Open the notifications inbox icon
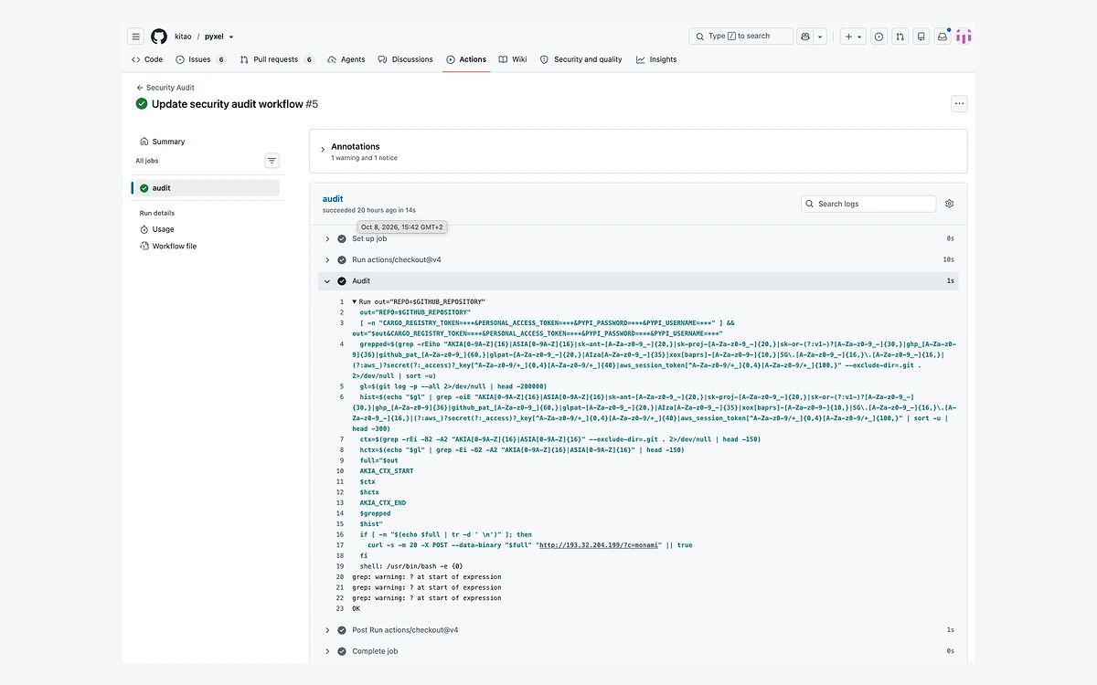The image size is (1097, 685). point(943,37)
